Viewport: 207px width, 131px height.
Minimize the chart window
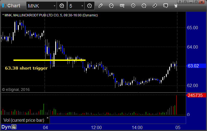[x=191, y=2]
